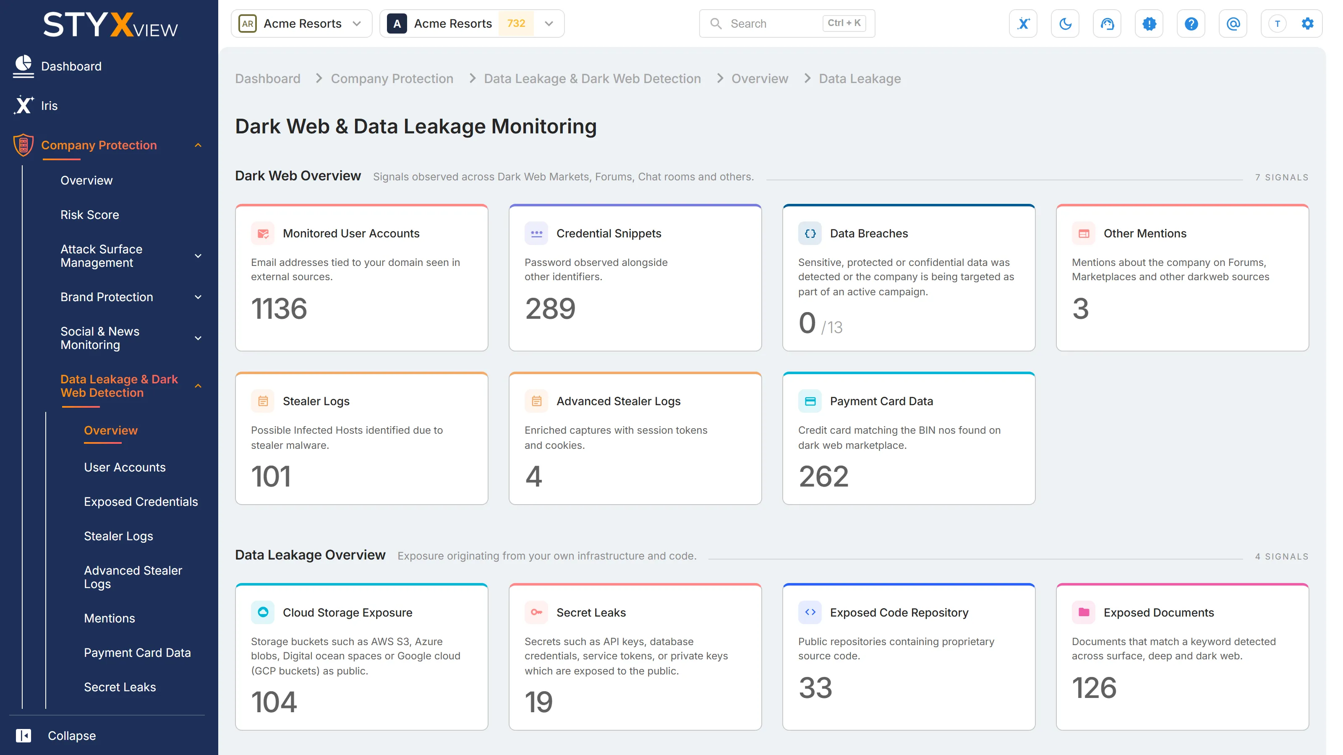
Task: Open the Other Mentions card
Action: [1182, 278]
